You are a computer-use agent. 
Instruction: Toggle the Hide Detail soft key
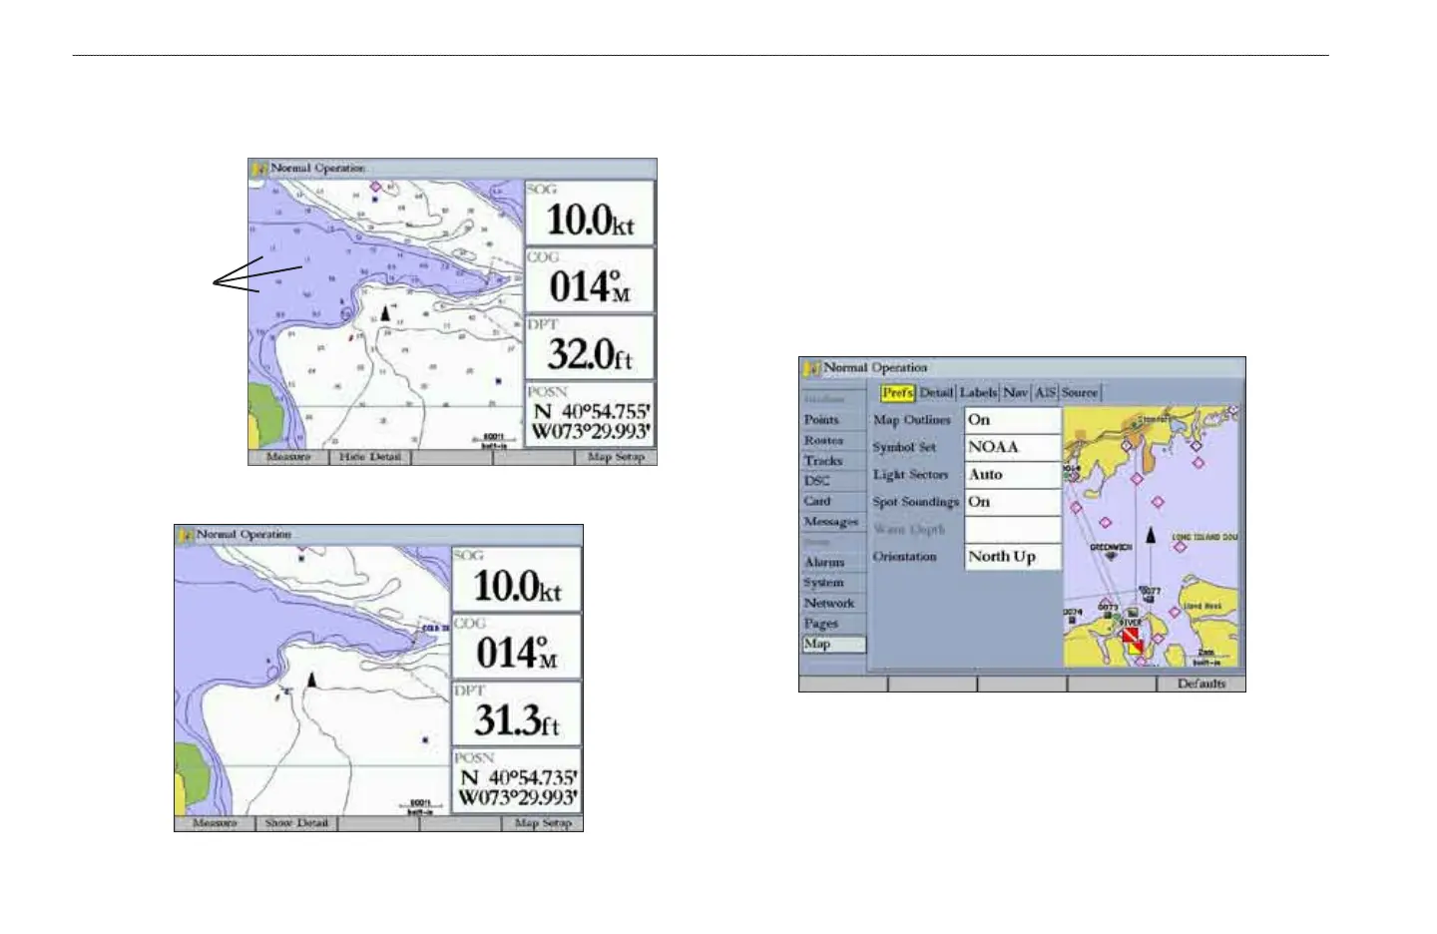click(x=370, y=457)
